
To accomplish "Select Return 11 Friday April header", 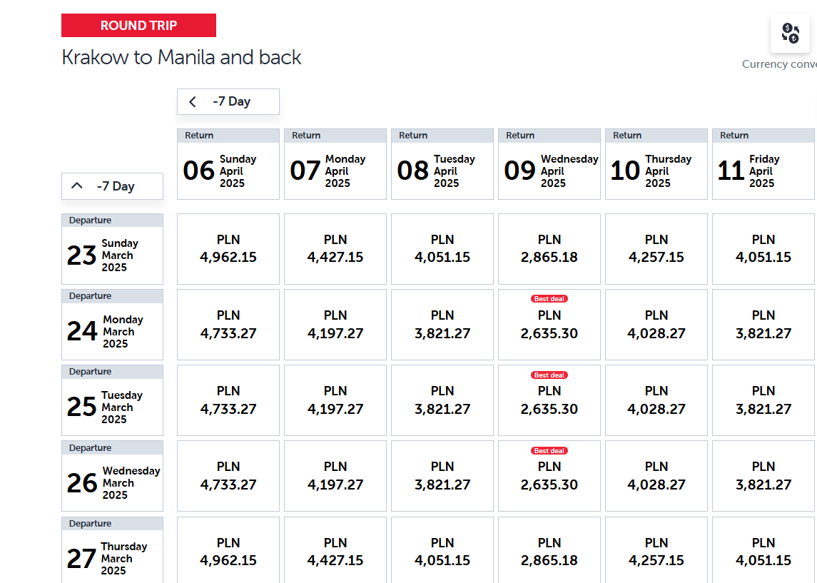I will [x=763, y=164].
